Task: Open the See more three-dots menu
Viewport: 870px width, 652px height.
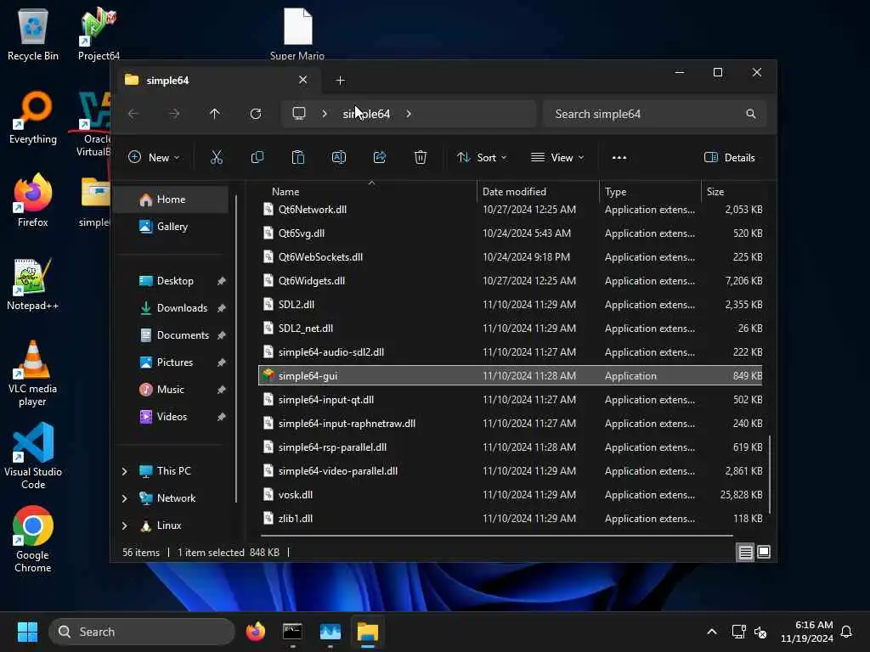Action: coord(619,157)
